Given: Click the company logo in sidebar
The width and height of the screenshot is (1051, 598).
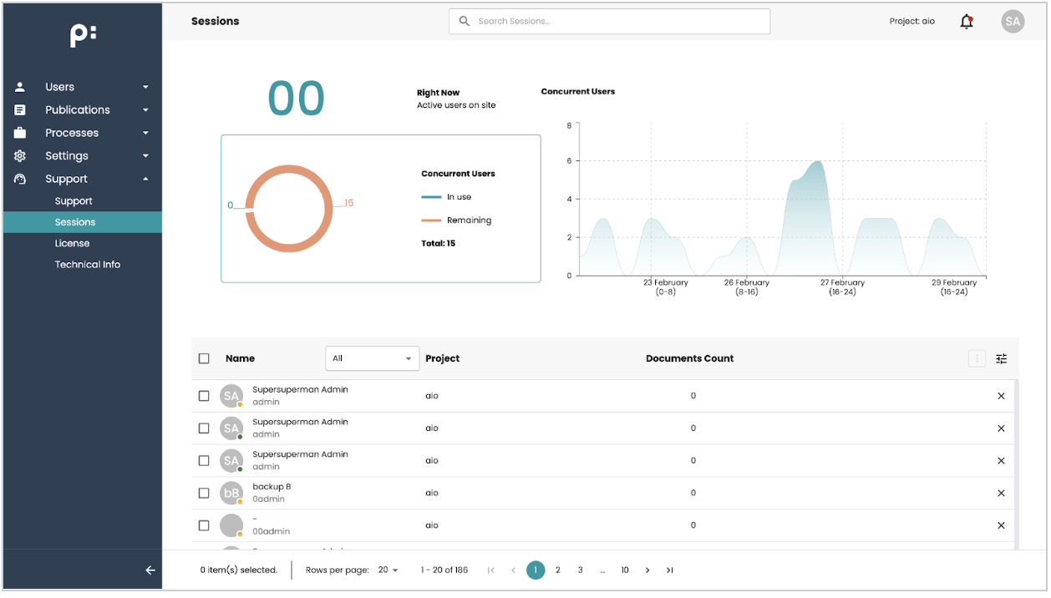Looking at the screenshot, I should click(x=83, y=35).
